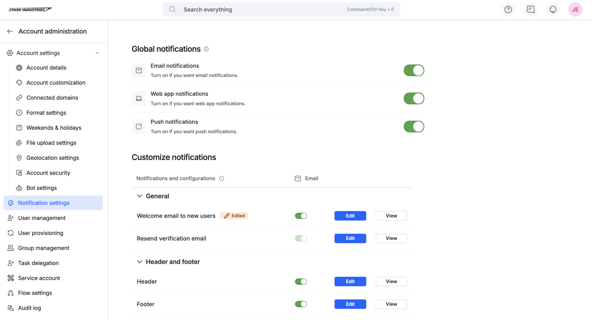Screen dimensions: 592x320
Task: View the Resend verification email template
Action: 391,238
